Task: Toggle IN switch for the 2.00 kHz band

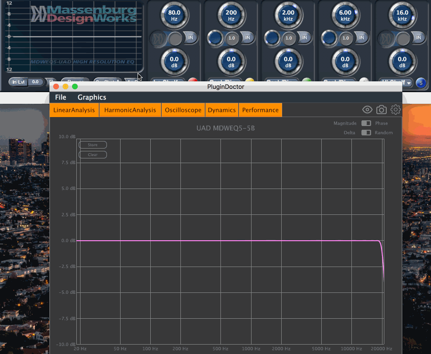Action: pos(305,38)
